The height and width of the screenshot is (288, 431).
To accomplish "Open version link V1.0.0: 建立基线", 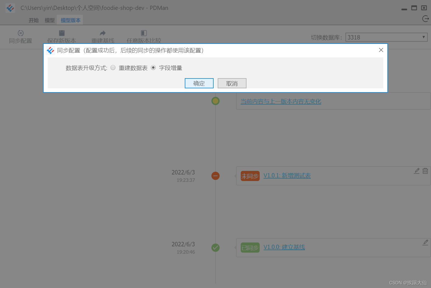I will [x=284, y=247].
